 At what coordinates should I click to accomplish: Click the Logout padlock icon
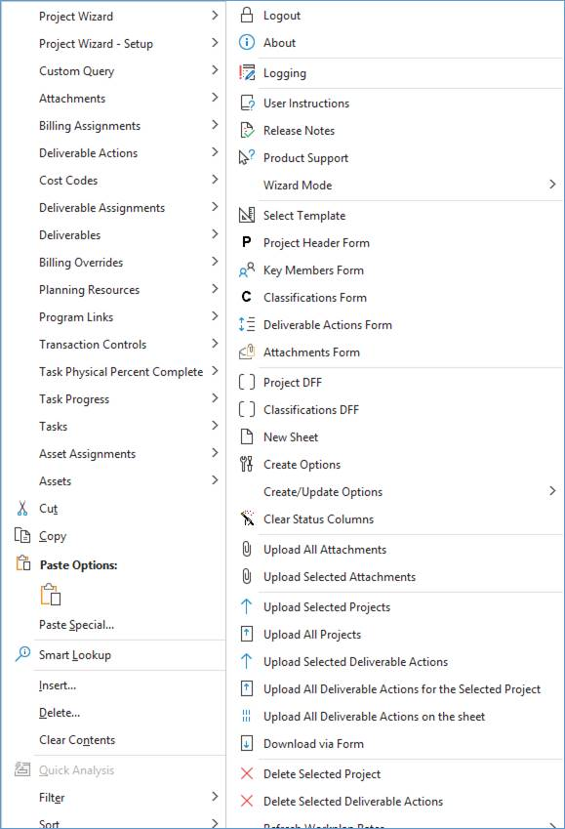[x=246, y=16]
